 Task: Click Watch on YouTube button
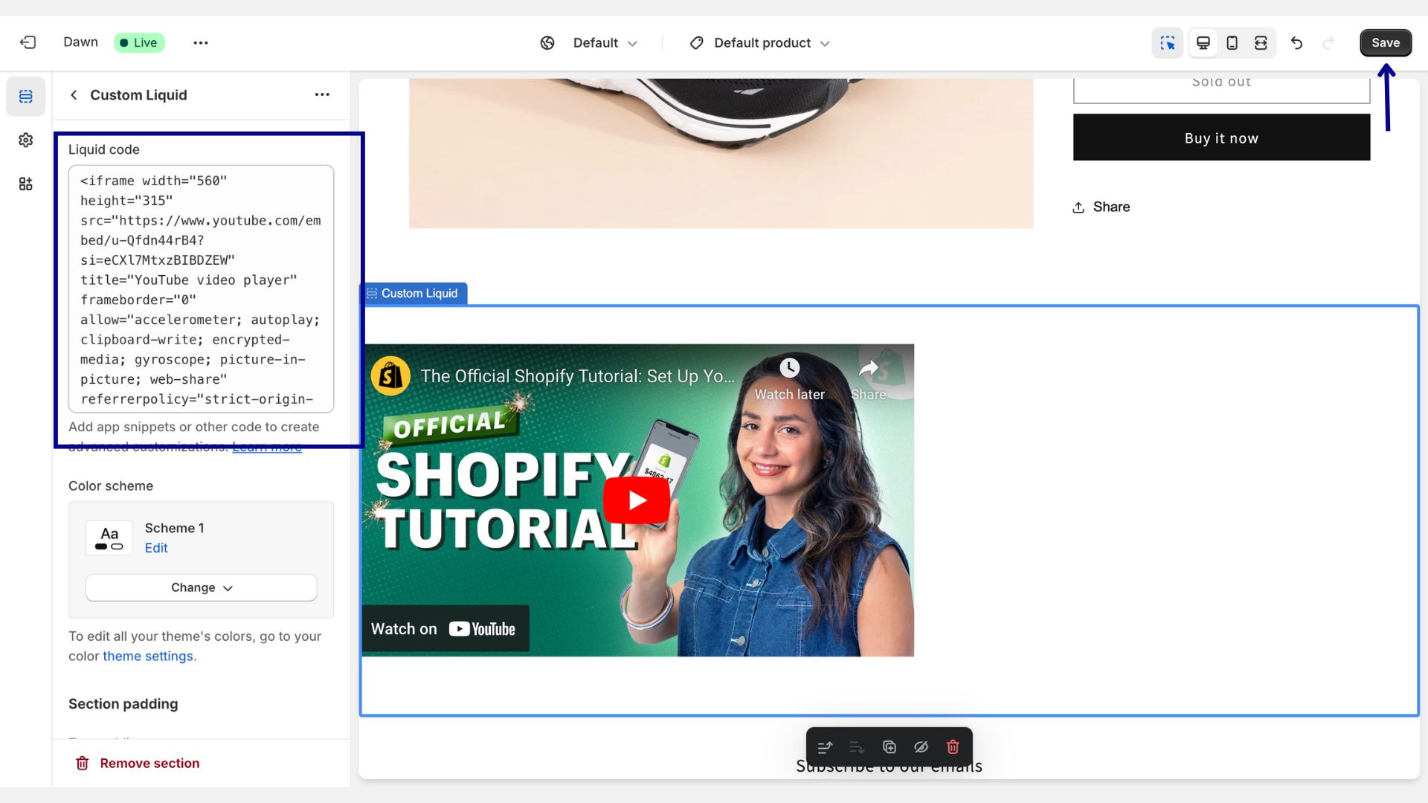click(x=446, y=629)
